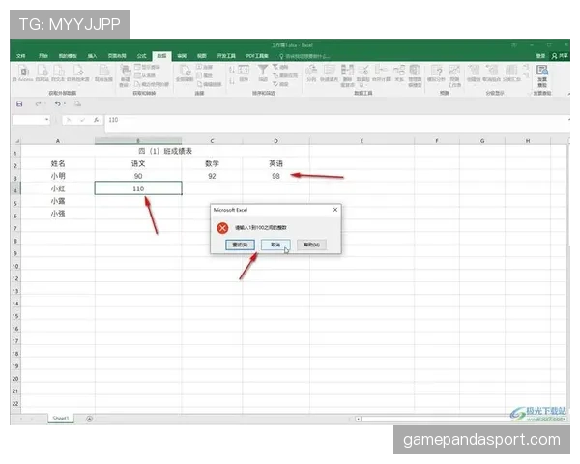Click the Refresh All (全部刷新) icon
Viewport: 580px width, 464px height.
click(x=185, y=72)
